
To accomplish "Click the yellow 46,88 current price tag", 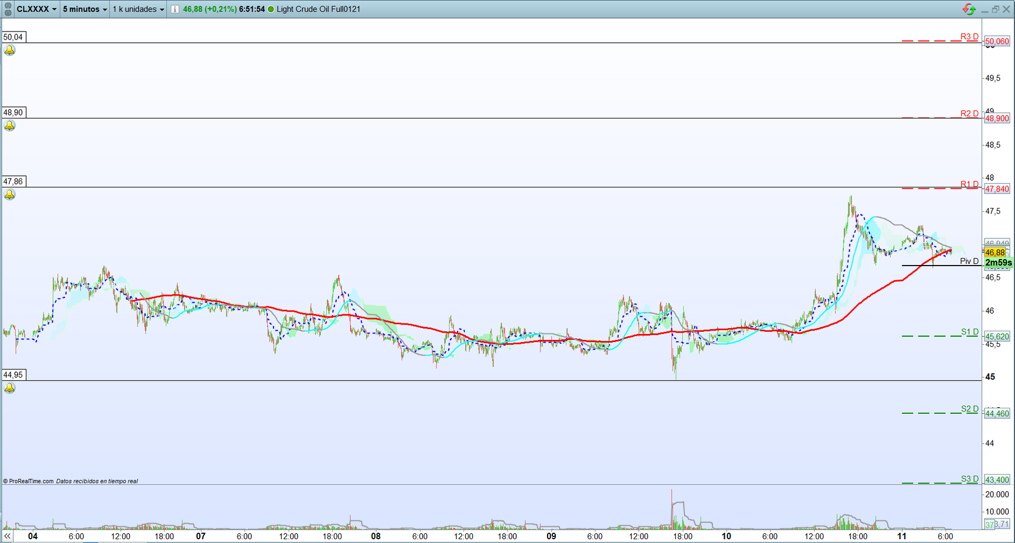I will pyautogui.click(x=994, y=252).
